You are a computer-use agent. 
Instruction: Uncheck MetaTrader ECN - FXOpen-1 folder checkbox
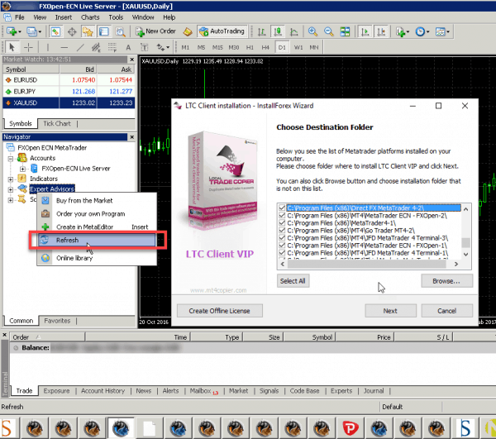(x=282, y=245)
